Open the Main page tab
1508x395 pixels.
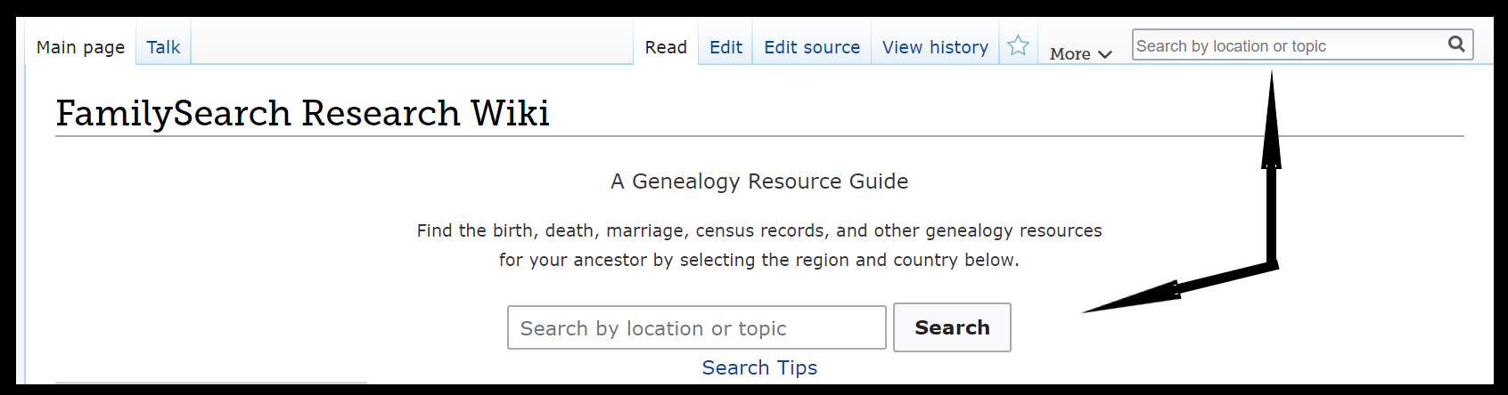pos(80,47)
